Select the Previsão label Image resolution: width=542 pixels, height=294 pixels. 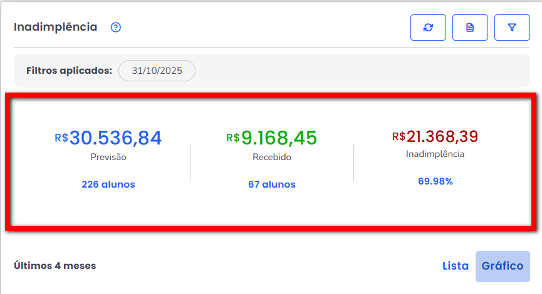click(108, 158)
